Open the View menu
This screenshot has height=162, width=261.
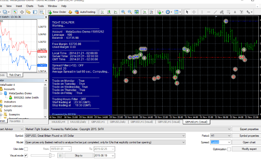(x=9, y=6)
